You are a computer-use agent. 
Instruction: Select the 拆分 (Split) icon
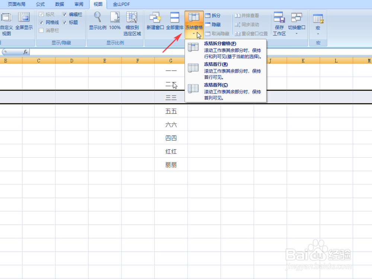coord(212,15)
